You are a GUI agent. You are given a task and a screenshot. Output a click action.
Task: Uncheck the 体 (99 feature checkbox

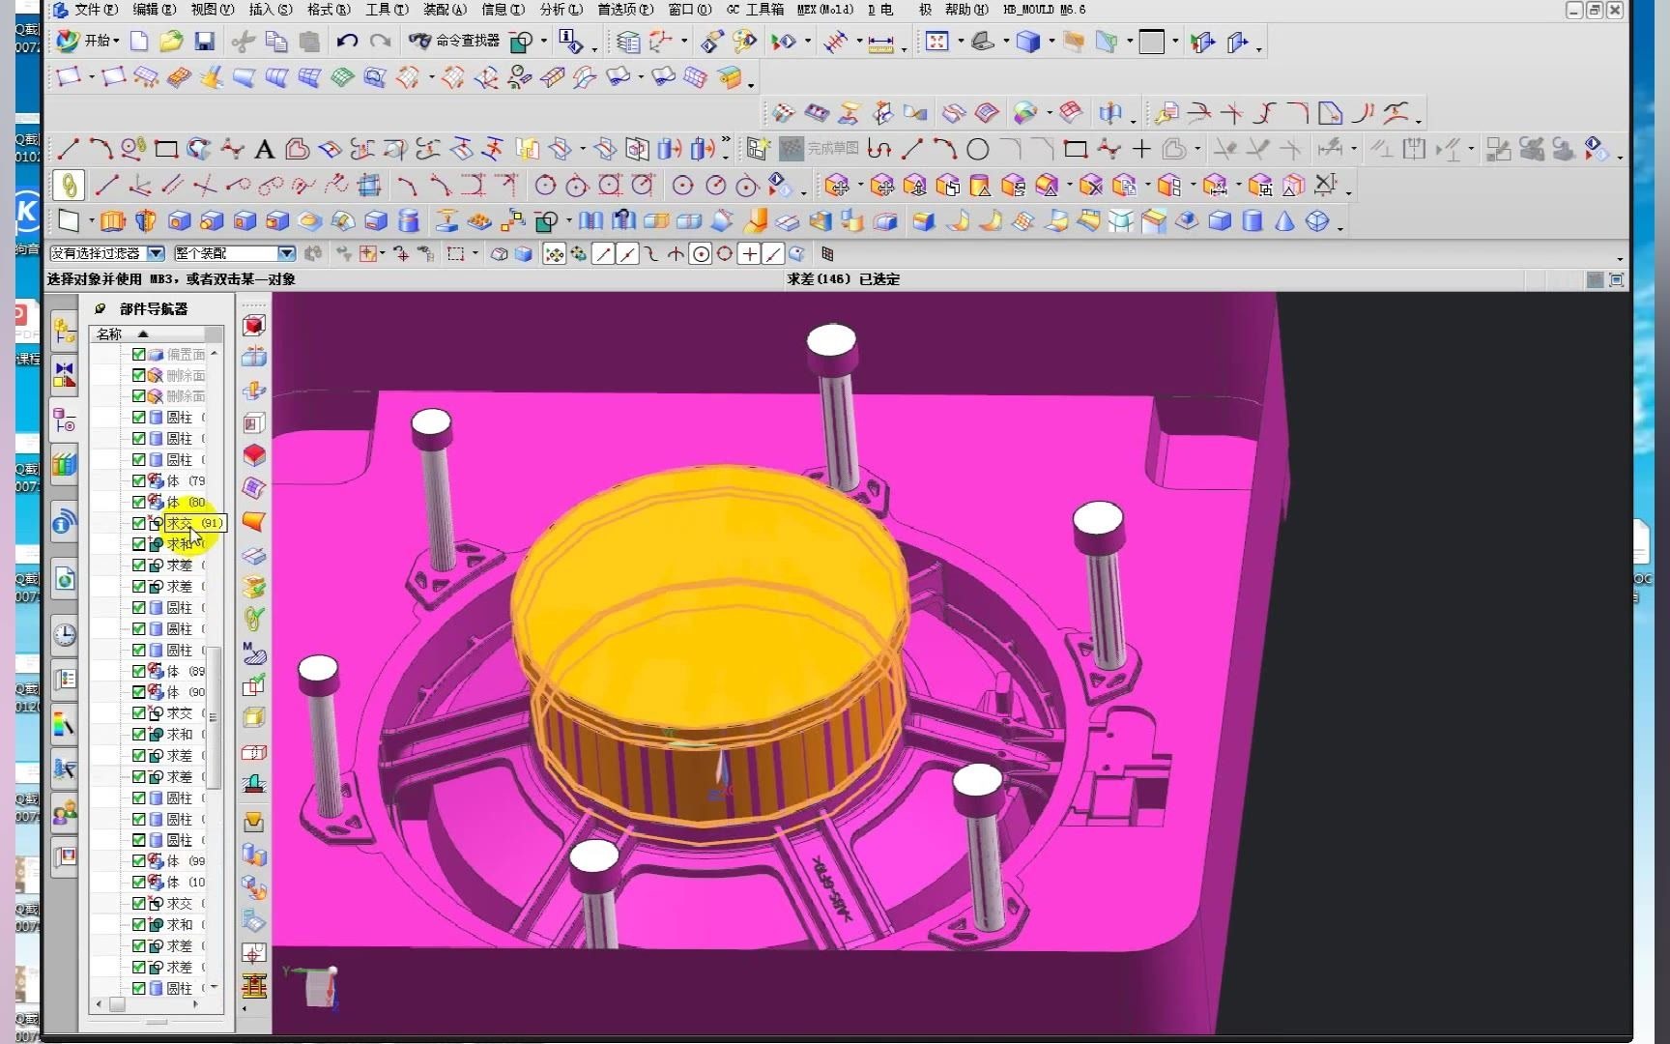(138, 860)
